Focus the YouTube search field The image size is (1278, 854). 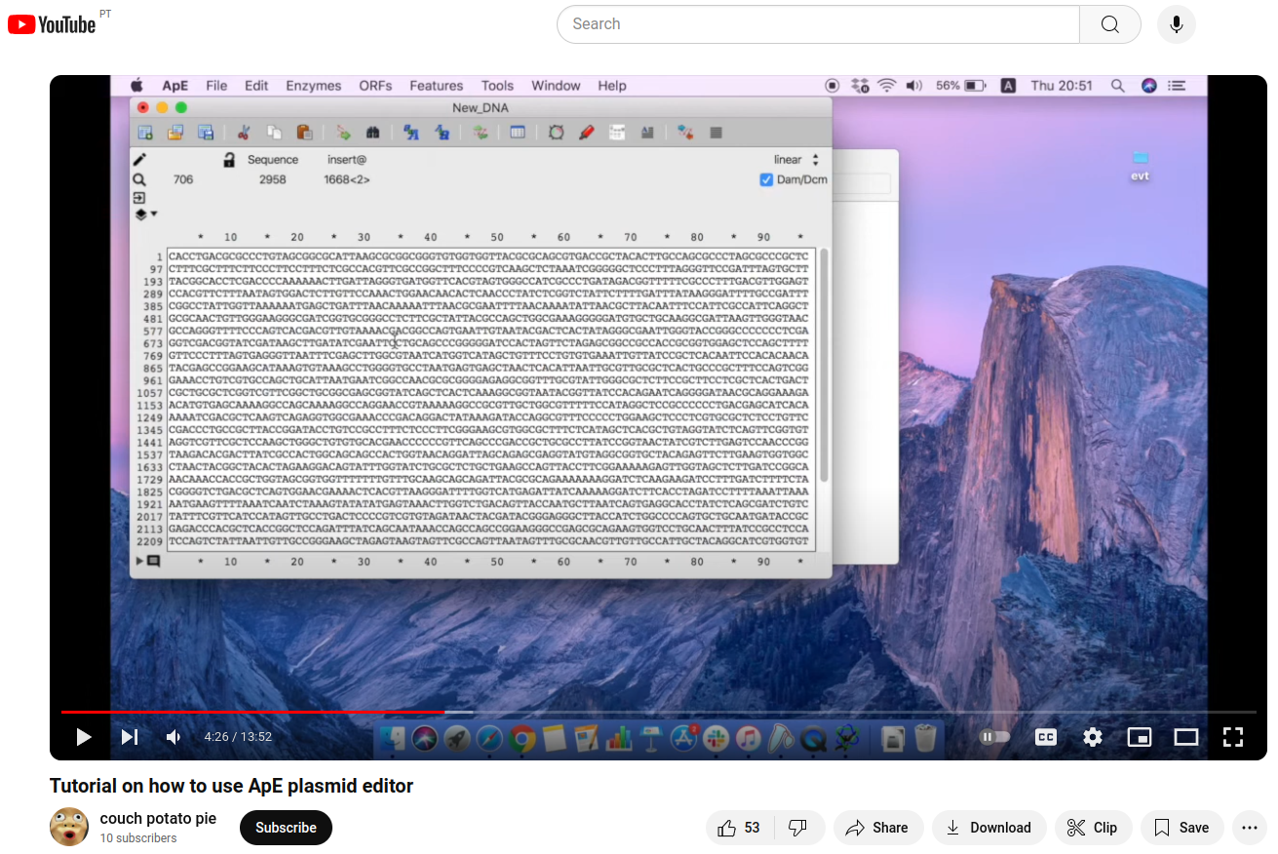pyautogui.click(x=818, y=24)
